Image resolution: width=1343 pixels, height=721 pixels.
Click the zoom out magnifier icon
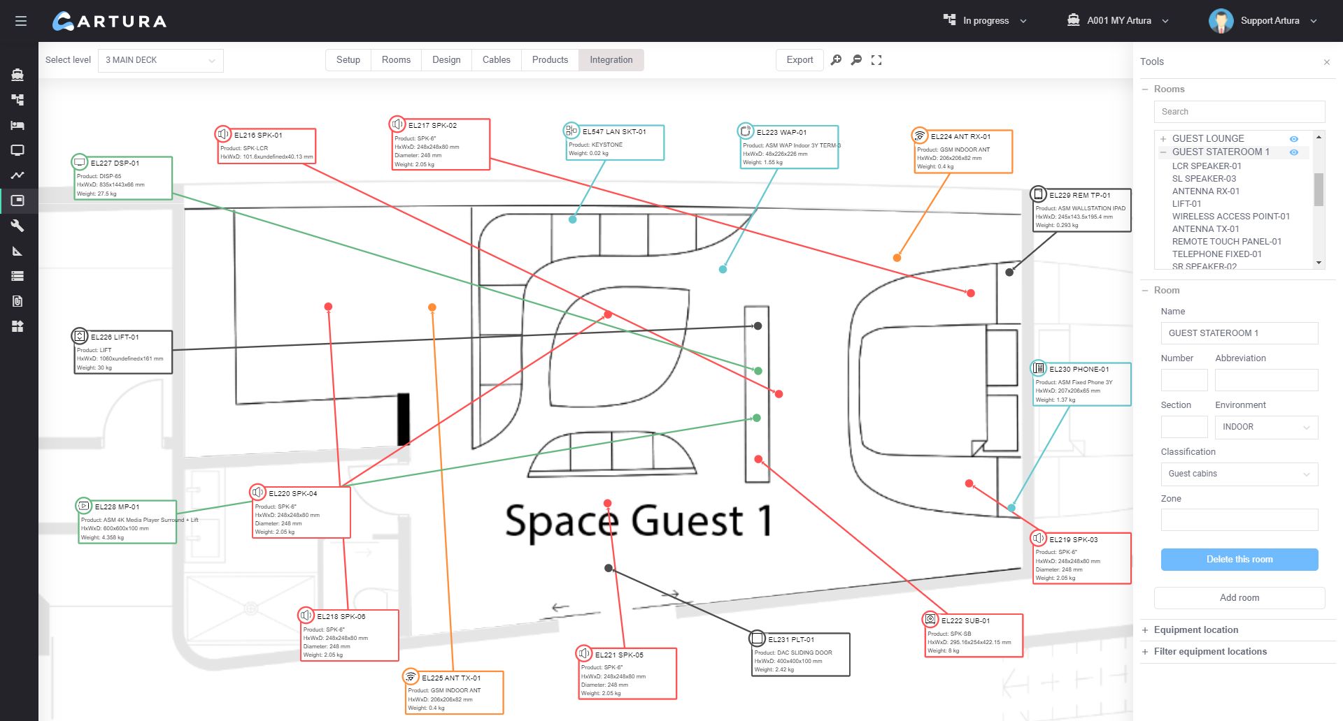(856, 60)
